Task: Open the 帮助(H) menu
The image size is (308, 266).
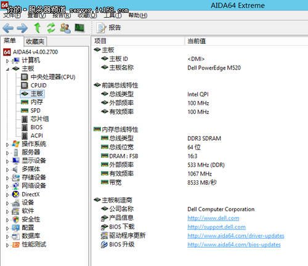Action: [x=138, y=15]
